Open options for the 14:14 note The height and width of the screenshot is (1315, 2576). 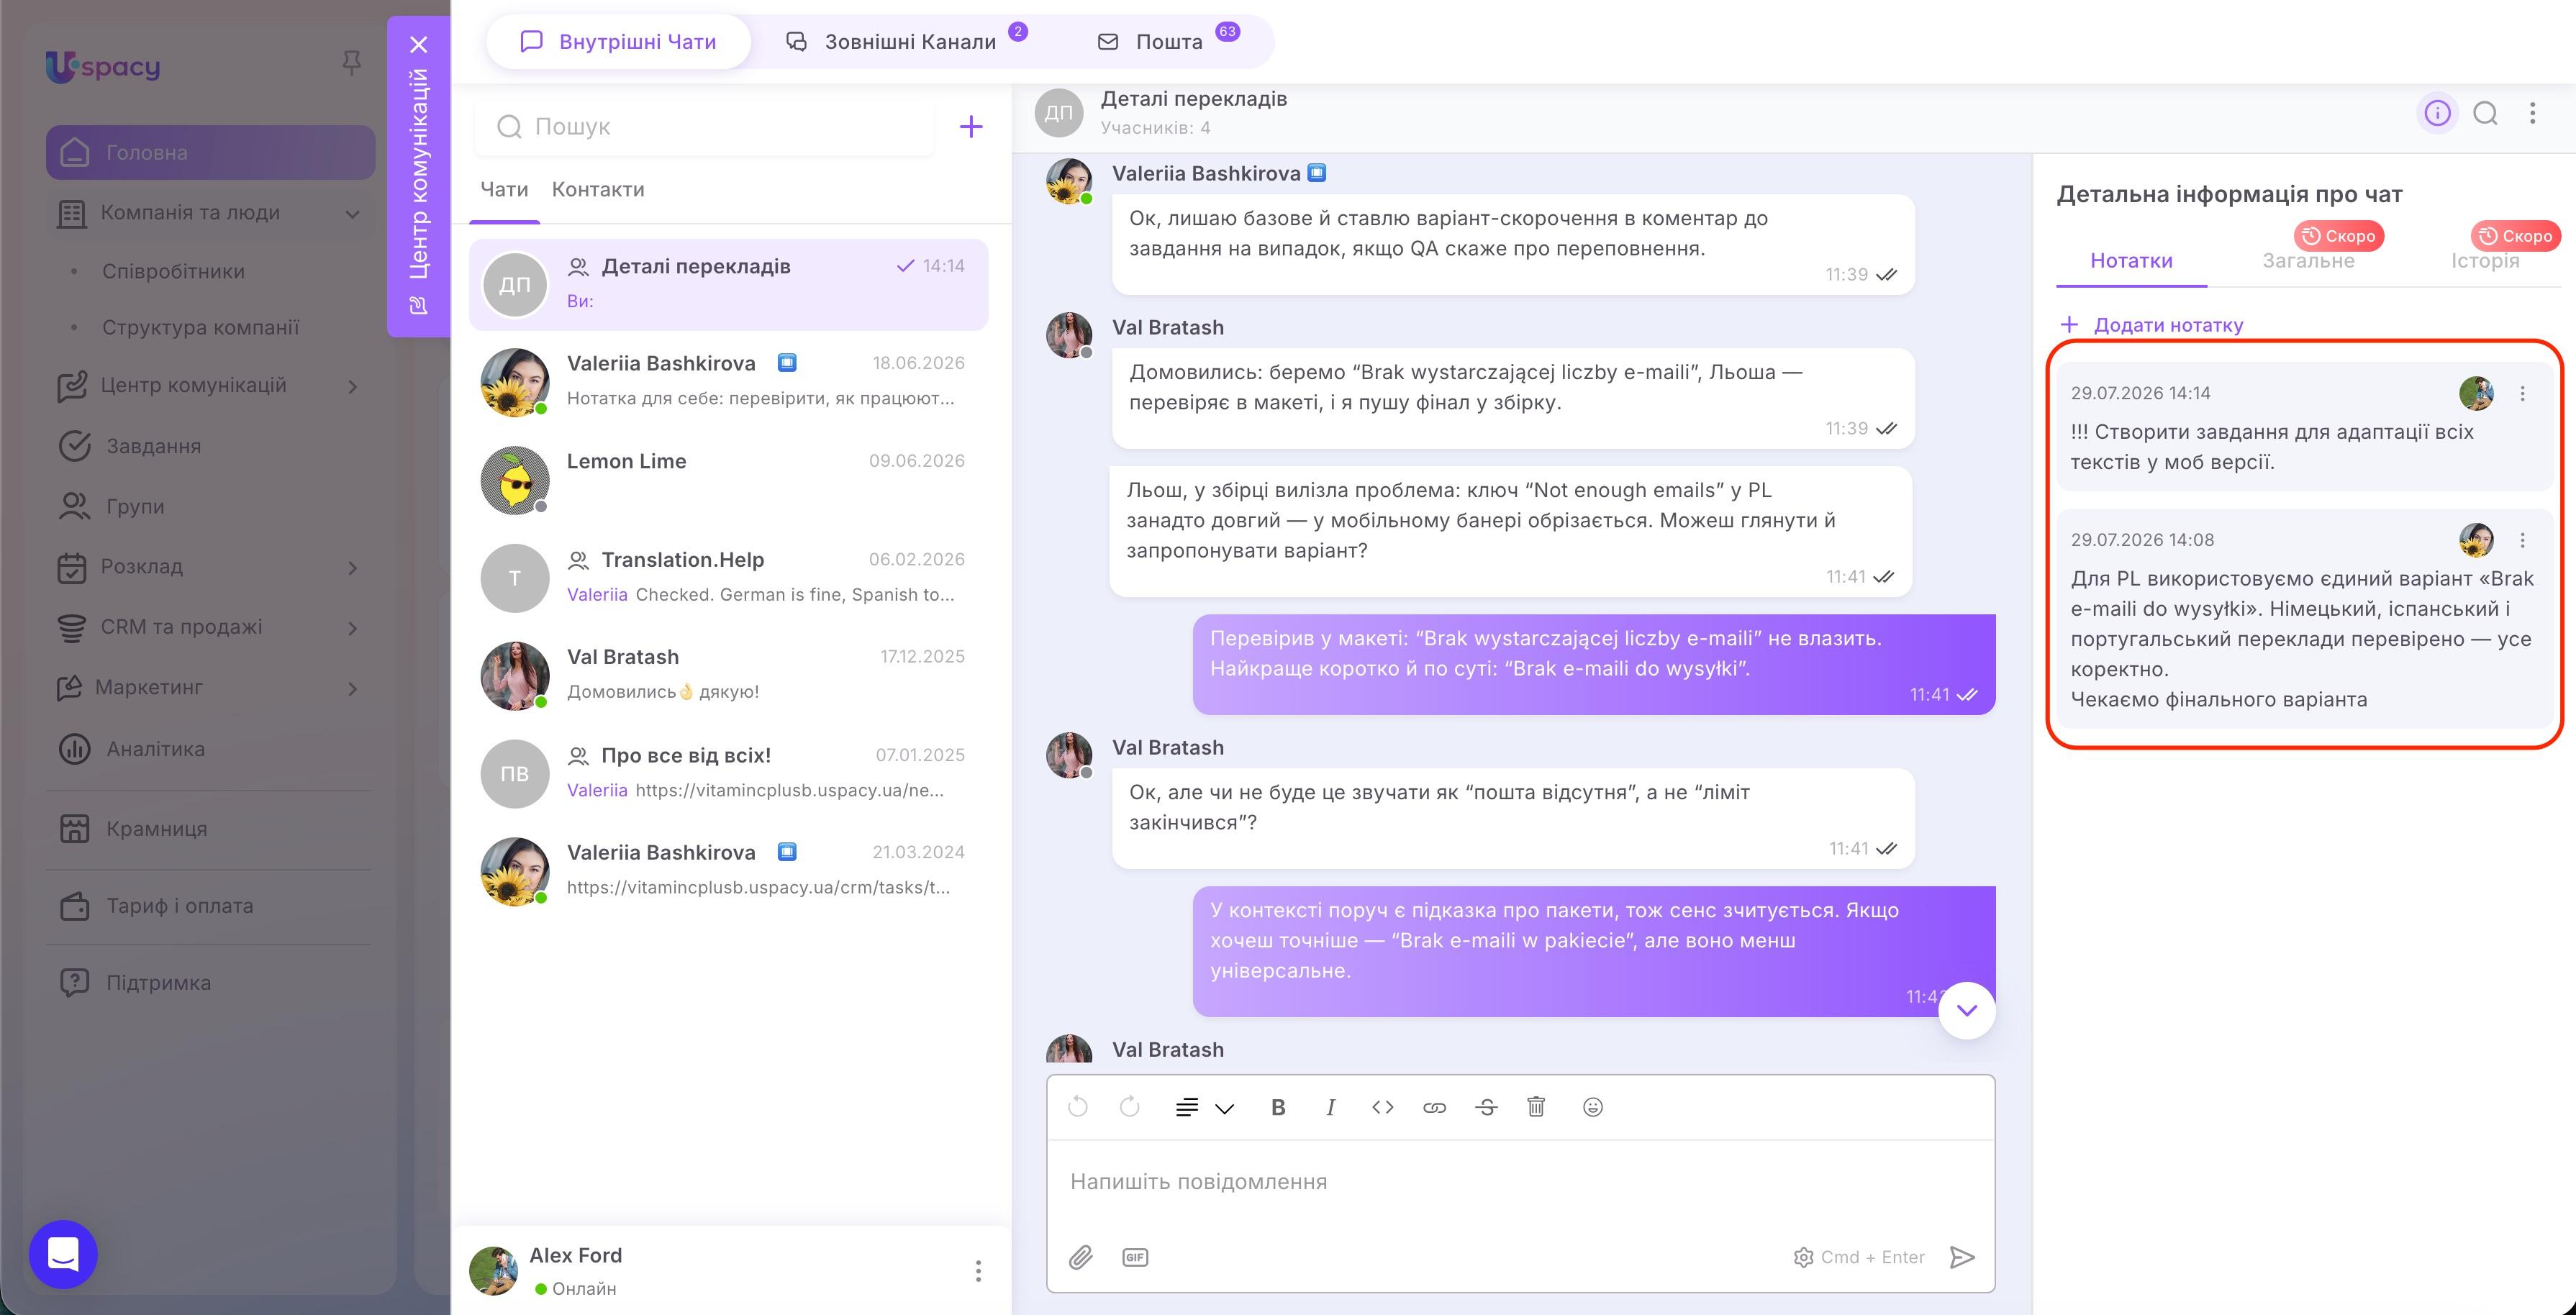2523,394
